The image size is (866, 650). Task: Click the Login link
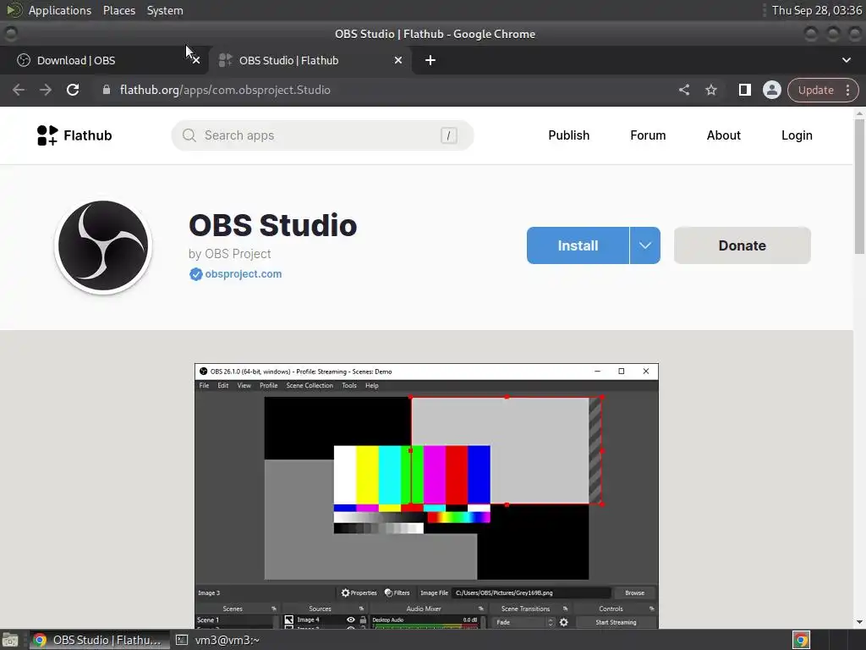797,135
